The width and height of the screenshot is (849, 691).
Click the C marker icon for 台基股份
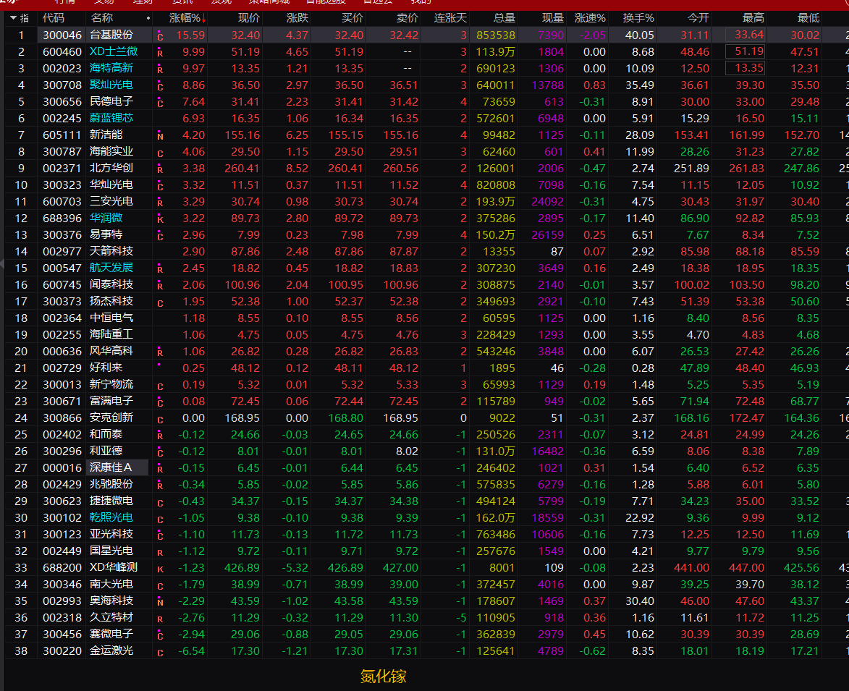click(160, 36)
